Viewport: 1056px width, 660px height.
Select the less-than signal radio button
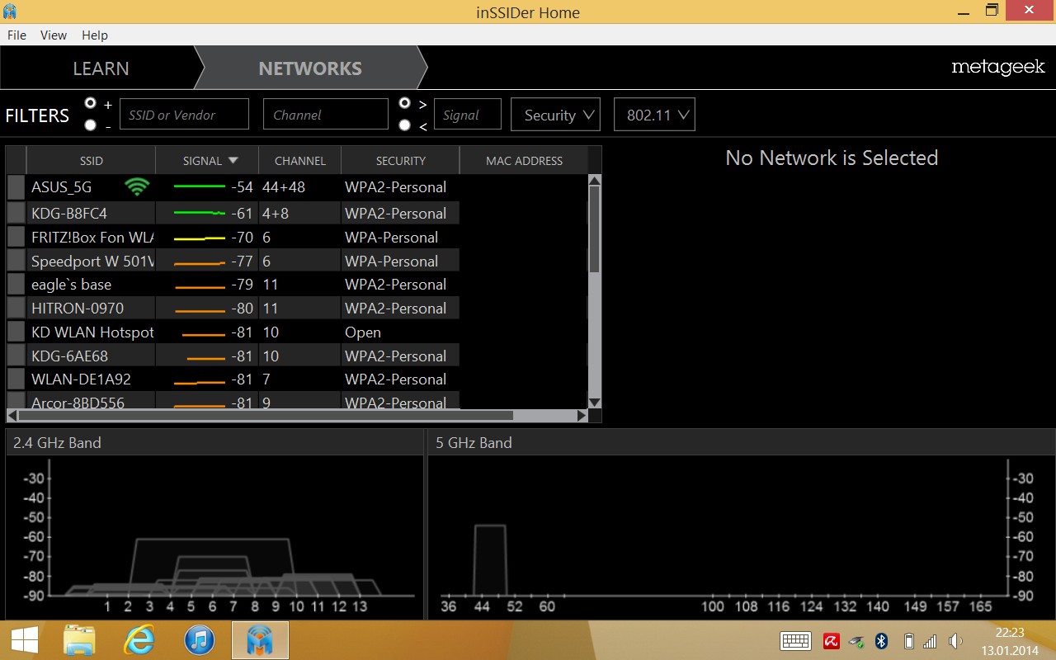click(404, 125)
